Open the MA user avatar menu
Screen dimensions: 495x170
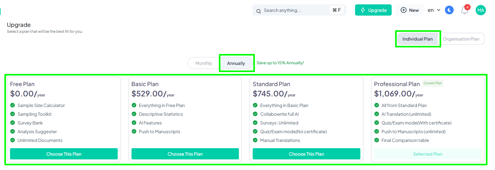coord(481,10)
